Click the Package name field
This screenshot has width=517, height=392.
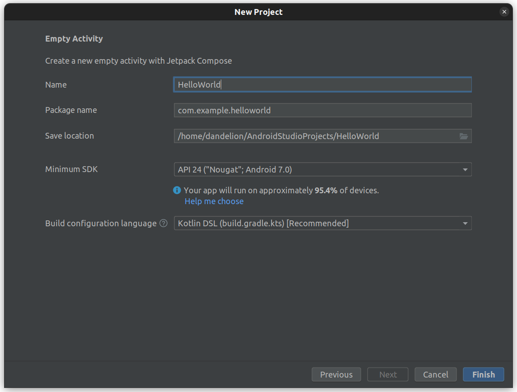coord(323,110)
